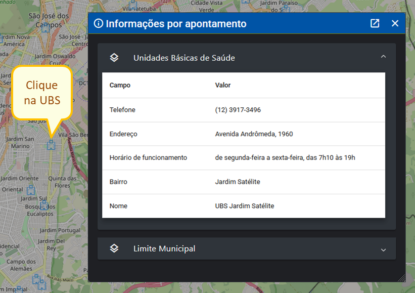Click the UBS marker near Campo dos Alemães
This screenshot has height=293, width=415.
(36, 279)
